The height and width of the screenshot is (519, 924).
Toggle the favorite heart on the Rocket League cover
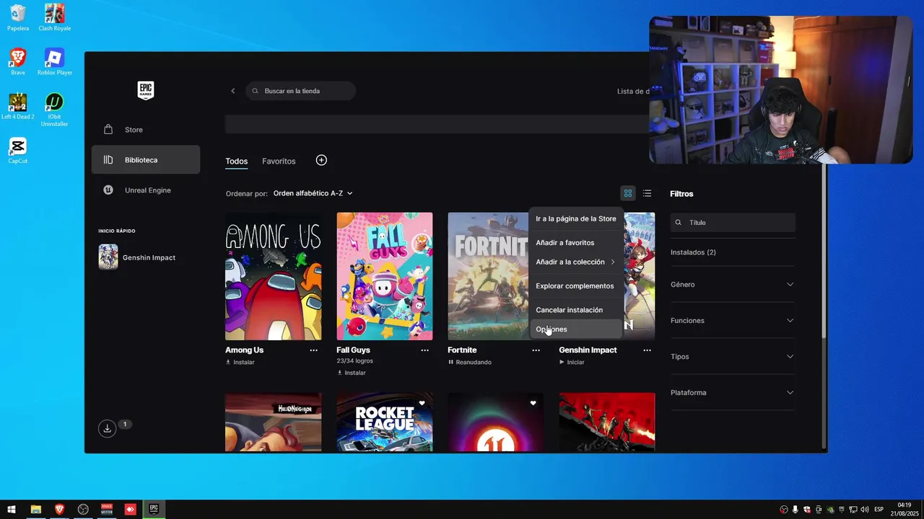[422, 403]
